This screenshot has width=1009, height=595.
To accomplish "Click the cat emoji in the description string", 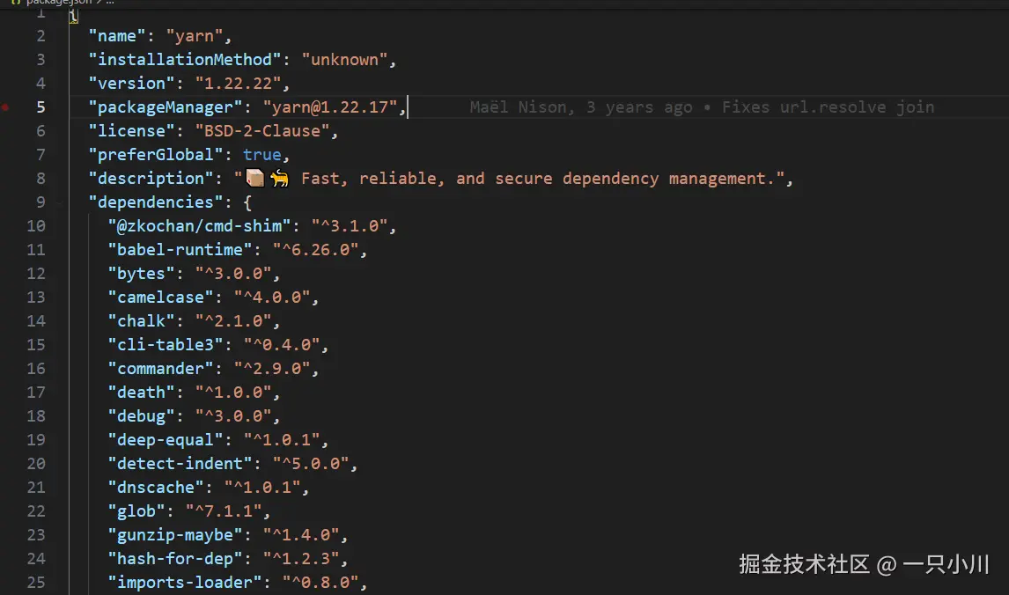I will click(x=279, y=178).
